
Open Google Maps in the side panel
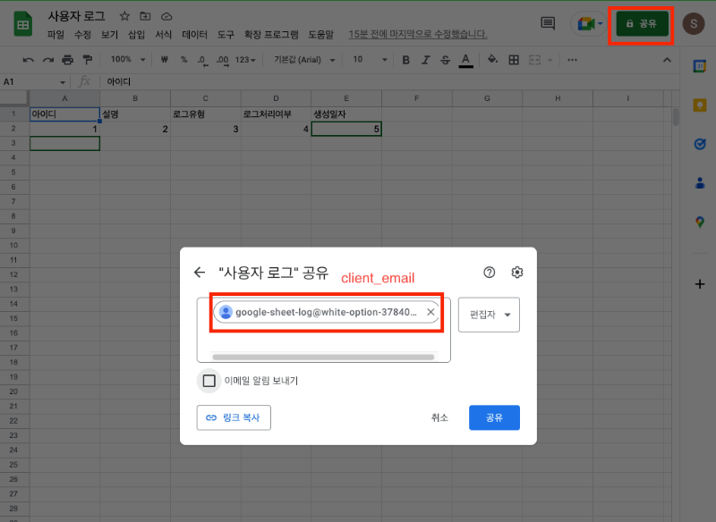pyautogui.click(x=699, y=221)
